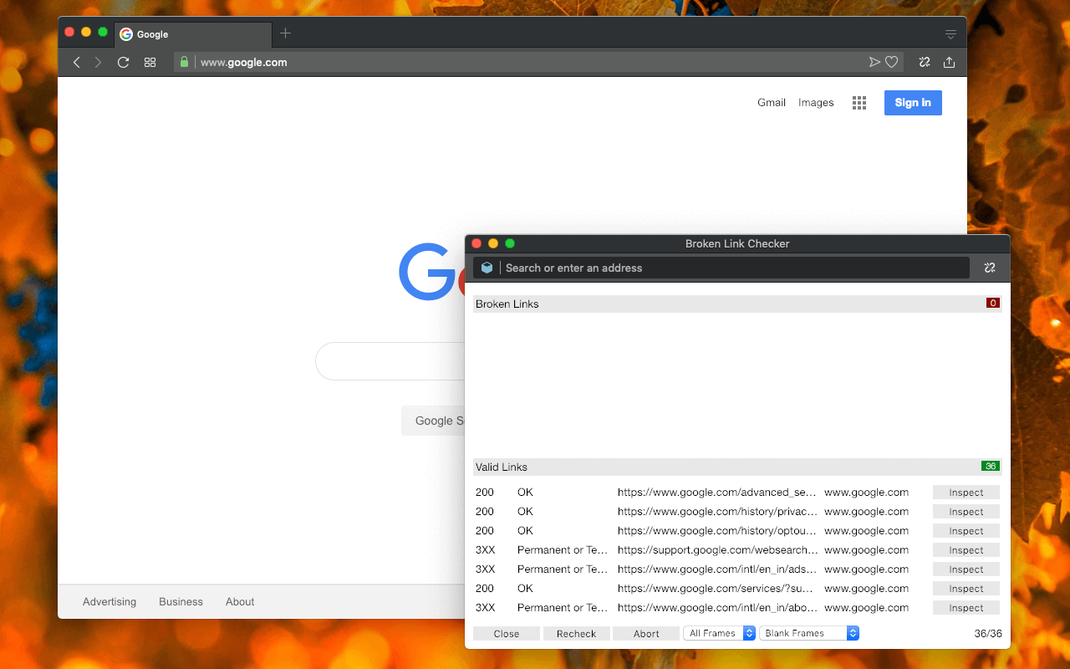
Task: Click Permanent or Te… status in intl/en_in/abo… row
Action: (x=563, y=608)
